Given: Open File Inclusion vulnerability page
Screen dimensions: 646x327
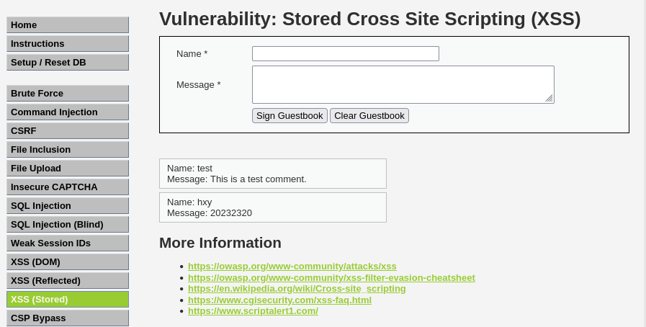Looking at the screenshot, I should (68, 150).
